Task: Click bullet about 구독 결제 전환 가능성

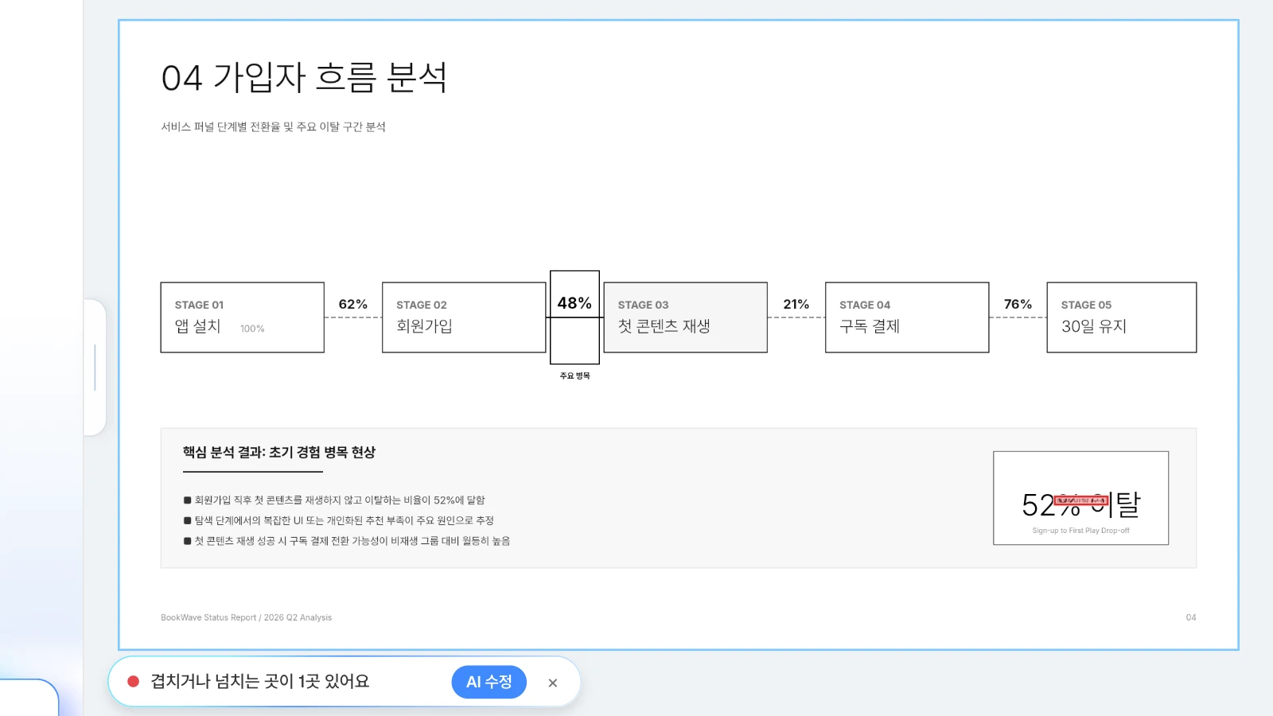Action: click(x=347, y=541)
